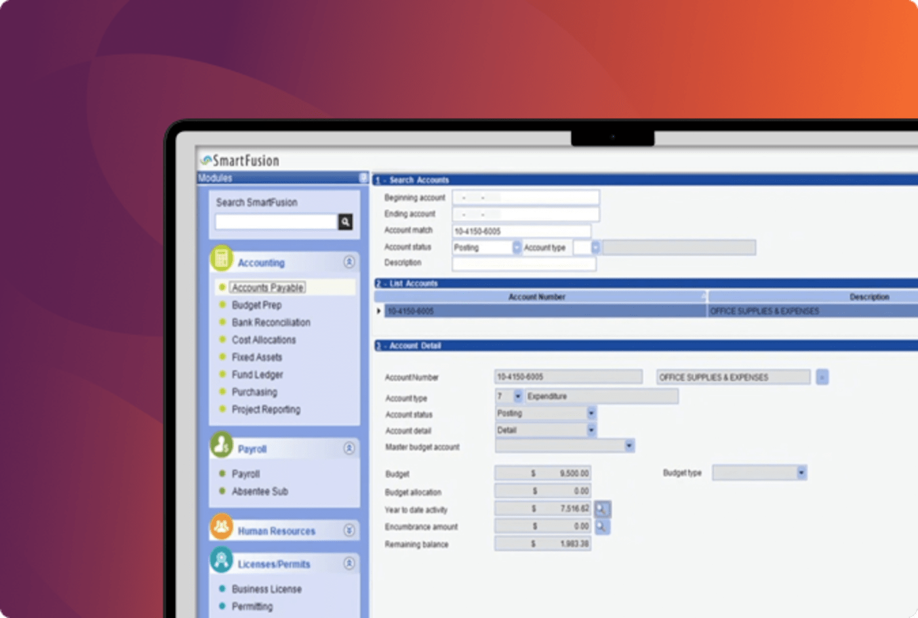Click the Payroll module icon
This screenshot has height=618, width=918.
pos(222,445)
